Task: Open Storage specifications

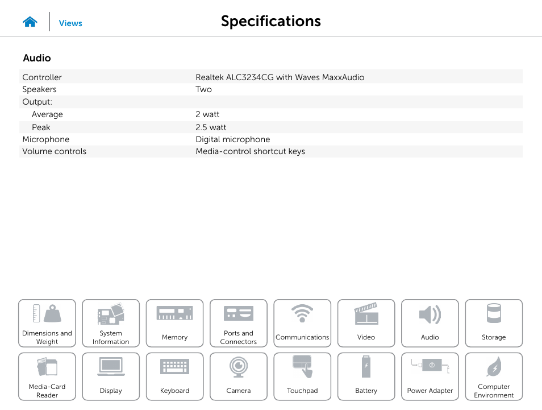Action: tap(494, 323)
